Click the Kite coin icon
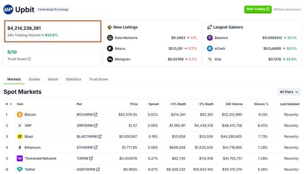304x174 pixels. 210,59
